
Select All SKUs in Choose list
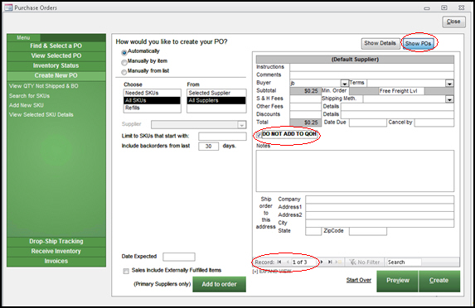(x=152, y=100)
